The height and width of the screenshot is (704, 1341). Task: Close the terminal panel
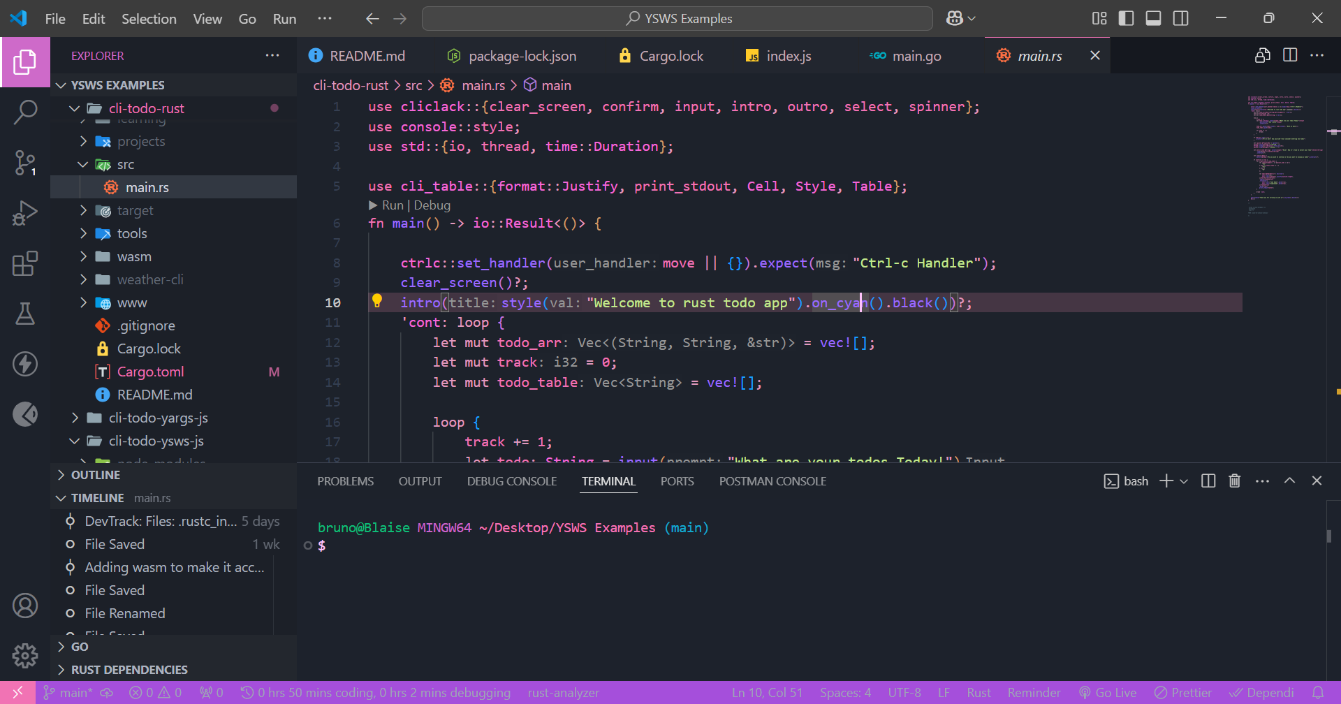pyautogui.click(x=1317, y=481)
